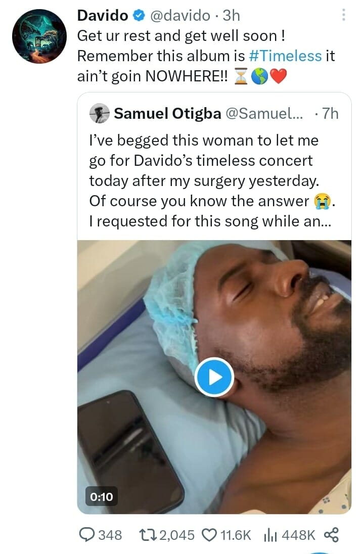Click the Samuel Otigba name in quoted tweet

[x=167, y=114]
